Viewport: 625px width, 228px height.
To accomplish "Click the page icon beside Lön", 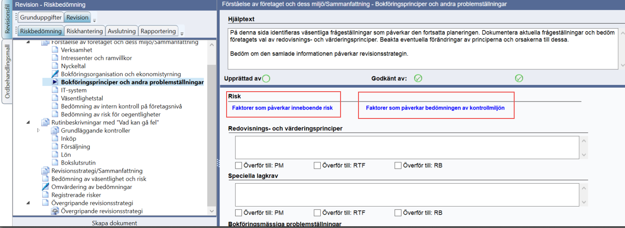I will [x=55, y=155].
